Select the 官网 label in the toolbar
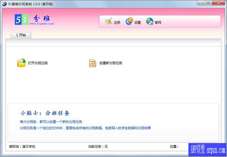This screenshot has width=227, height=157. coord(158,23)
